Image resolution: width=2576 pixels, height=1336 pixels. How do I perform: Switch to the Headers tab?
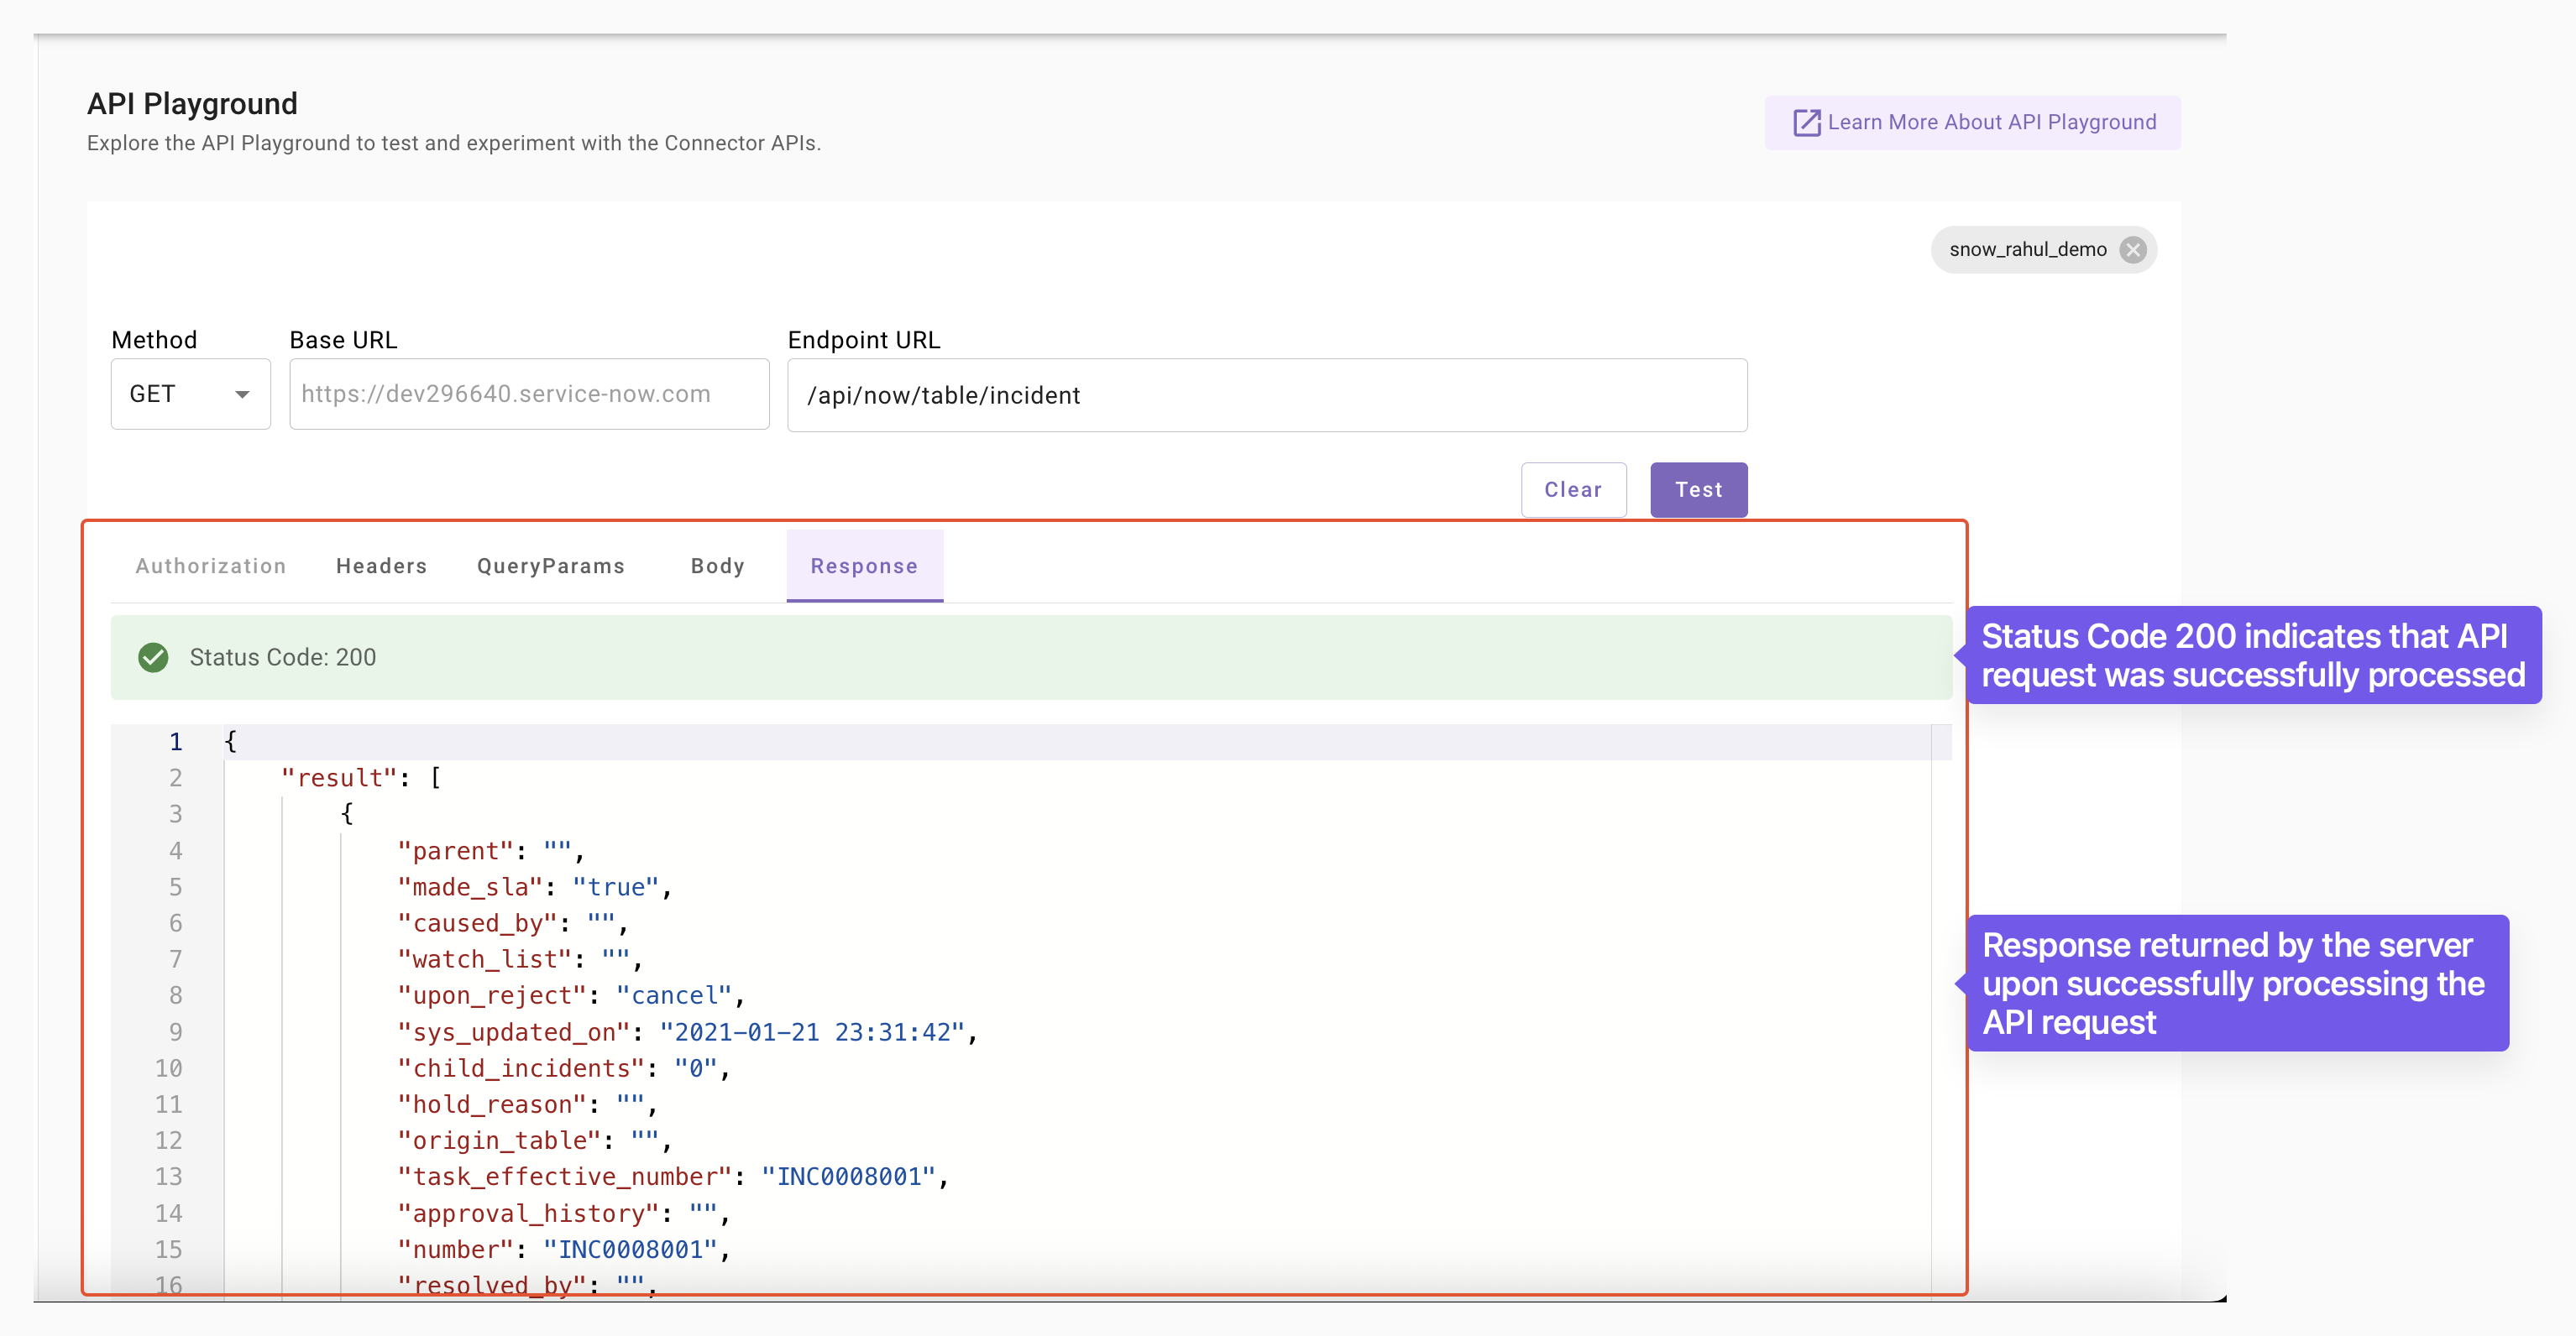381,566
